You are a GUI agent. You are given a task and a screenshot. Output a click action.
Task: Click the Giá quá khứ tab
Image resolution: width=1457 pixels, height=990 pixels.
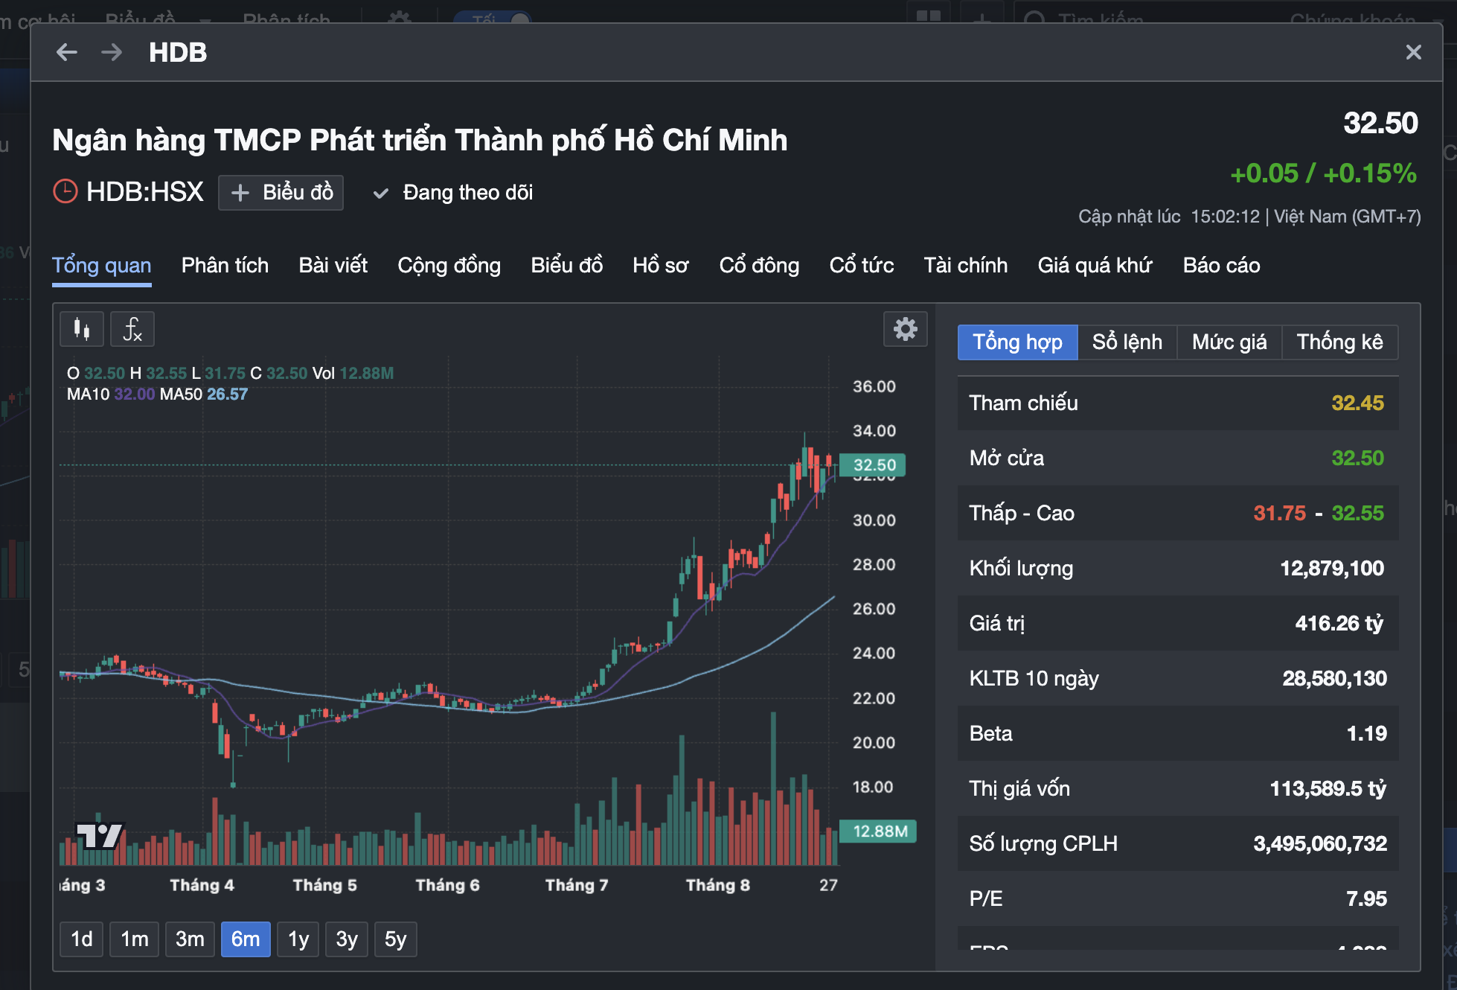click(x=1095, y=265)
